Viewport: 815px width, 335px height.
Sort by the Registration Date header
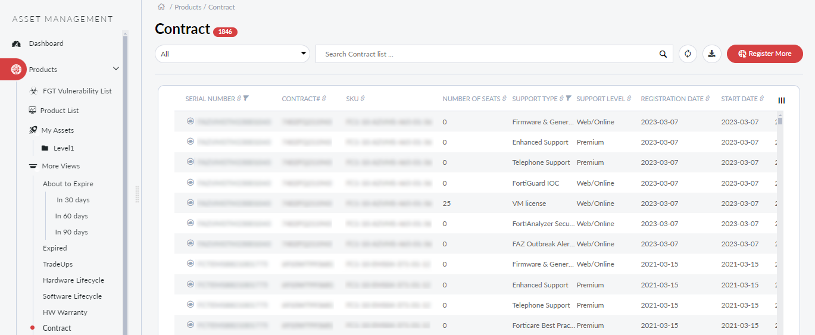[672, 99]
